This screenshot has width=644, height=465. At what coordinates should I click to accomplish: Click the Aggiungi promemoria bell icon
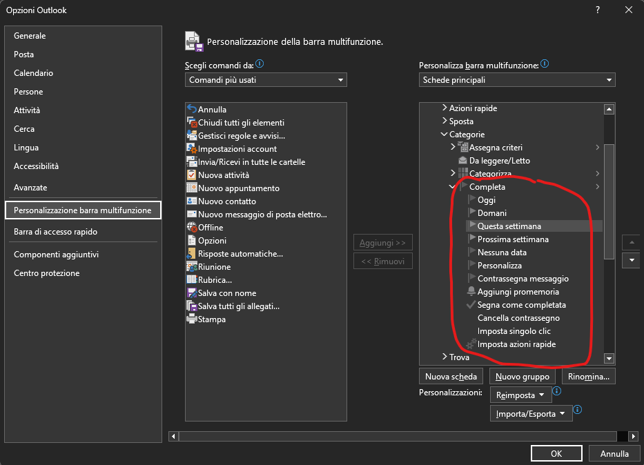tap(471, 291)
